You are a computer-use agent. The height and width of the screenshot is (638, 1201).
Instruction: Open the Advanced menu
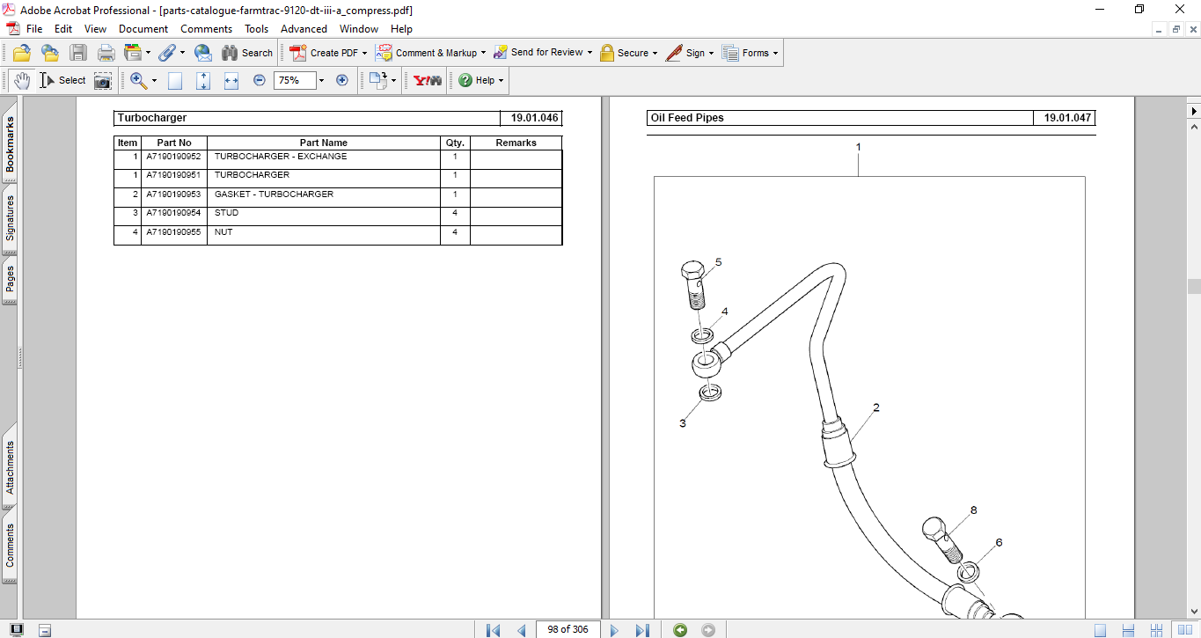(x=304, y=29)
